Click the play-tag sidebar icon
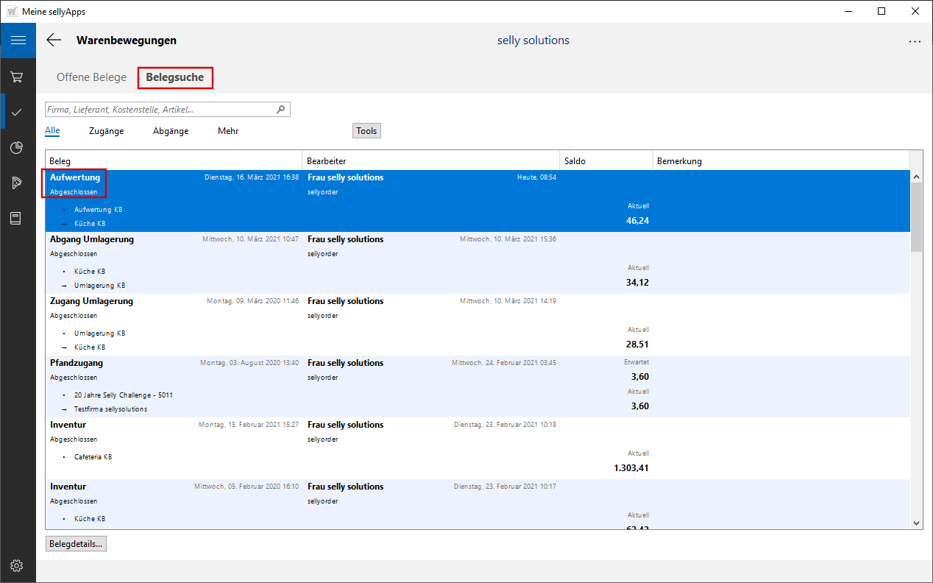The image size is (933, 583). 17,183
